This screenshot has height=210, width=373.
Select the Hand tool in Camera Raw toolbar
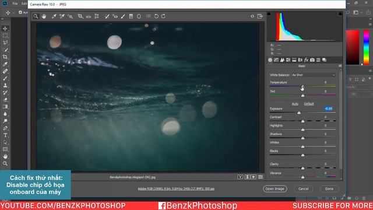(x=44, y=16)
